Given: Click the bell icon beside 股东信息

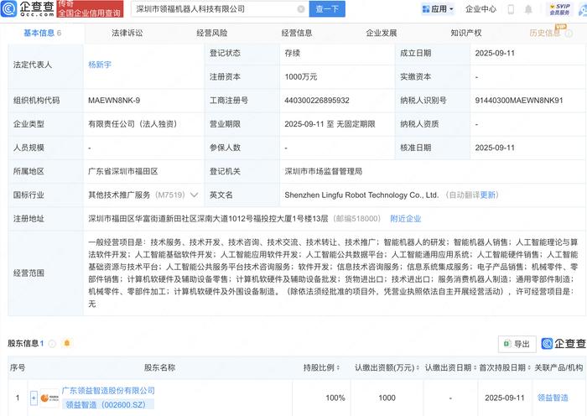Looking at the screenshot, I should point(67,342).
